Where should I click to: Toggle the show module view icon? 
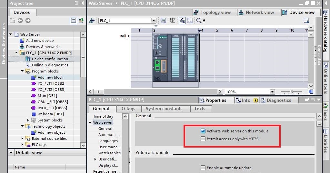point(182,21)
